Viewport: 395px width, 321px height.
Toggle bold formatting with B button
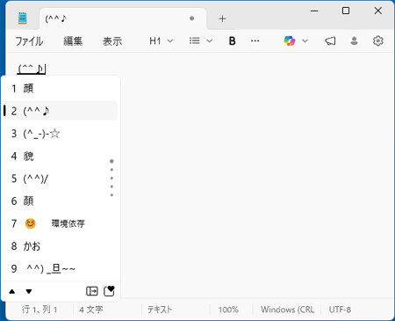[x=232, y=40]
